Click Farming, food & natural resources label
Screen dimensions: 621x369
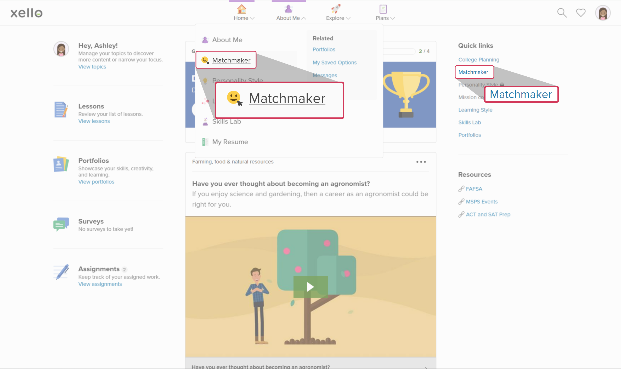233,162
